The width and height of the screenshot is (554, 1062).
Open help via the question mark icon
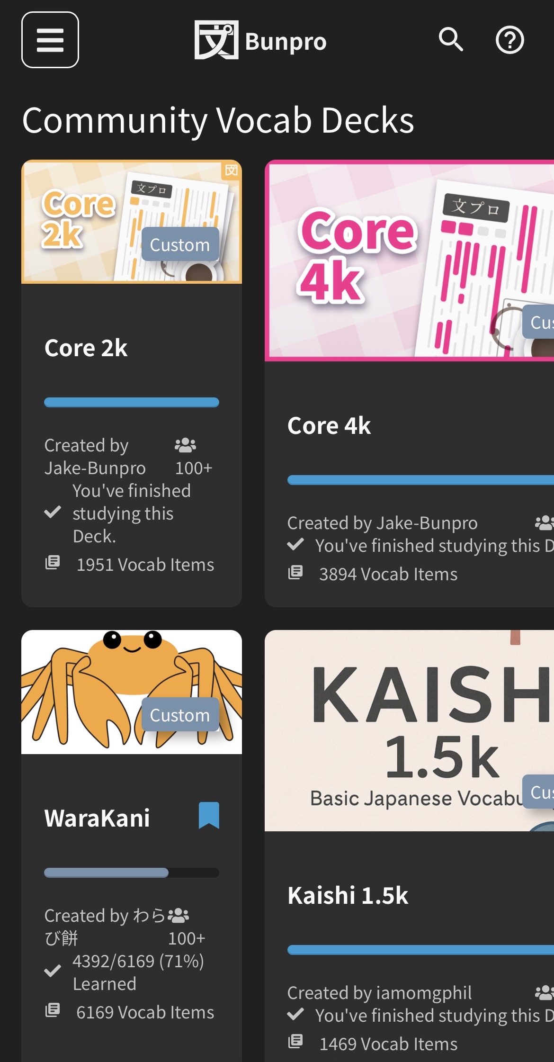tap(509, 40)
